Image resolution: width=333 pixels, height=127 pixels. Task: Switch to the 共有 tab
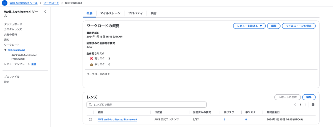point(153,13)
